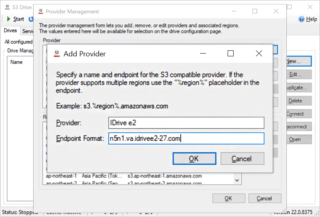This screenshot has height=217, width=320.
Task: Maximize the Add Provider dialog
Action: click(231, 54)
